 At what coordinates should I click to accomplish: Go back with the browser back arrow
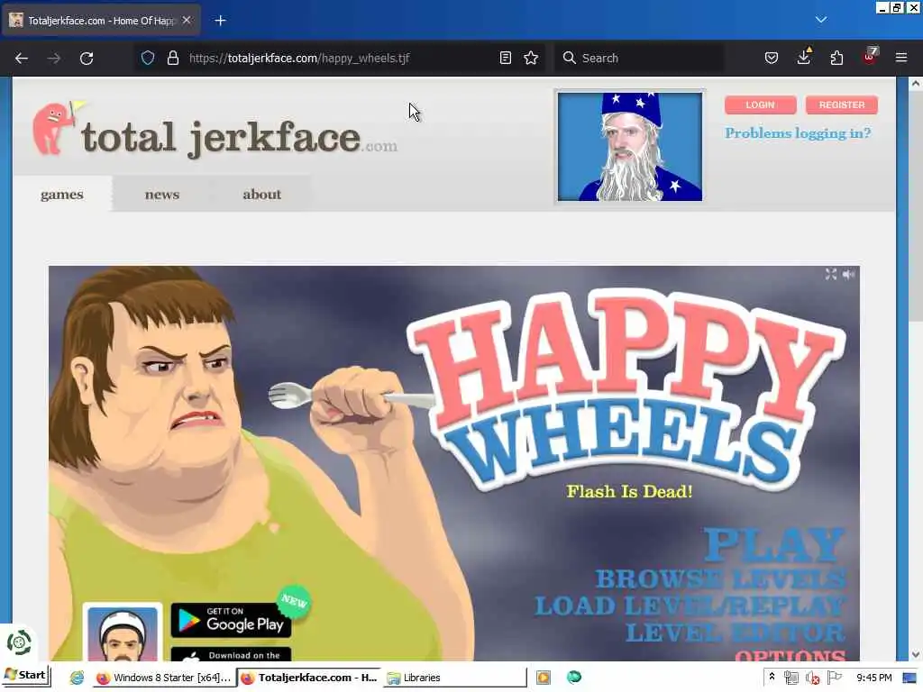[x=22, y=58]
